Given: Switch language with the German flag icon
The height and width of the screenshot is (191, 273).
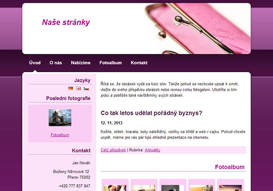Looking at the screenshot, I should point(70,89).
